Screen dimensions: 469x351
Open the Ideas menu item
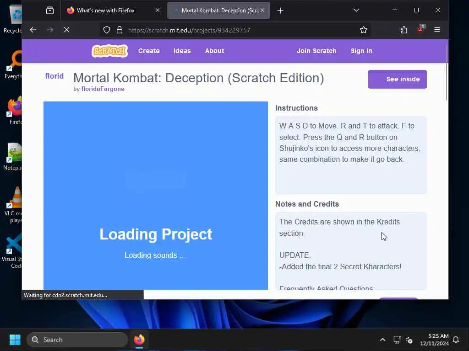click(182, 51)
